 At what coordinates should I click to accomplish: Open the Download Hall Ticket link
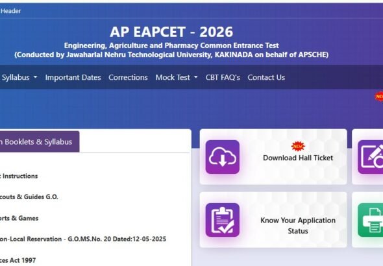298,158
